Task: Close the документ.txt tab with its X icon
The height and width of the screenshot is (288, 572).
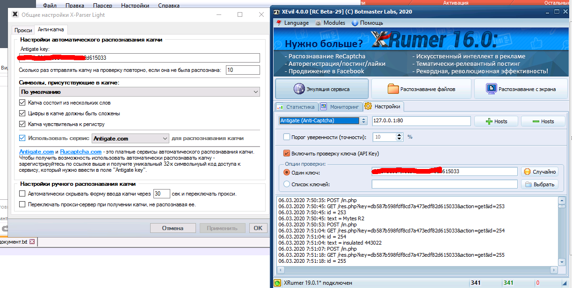Action: [x=32, y=242]
